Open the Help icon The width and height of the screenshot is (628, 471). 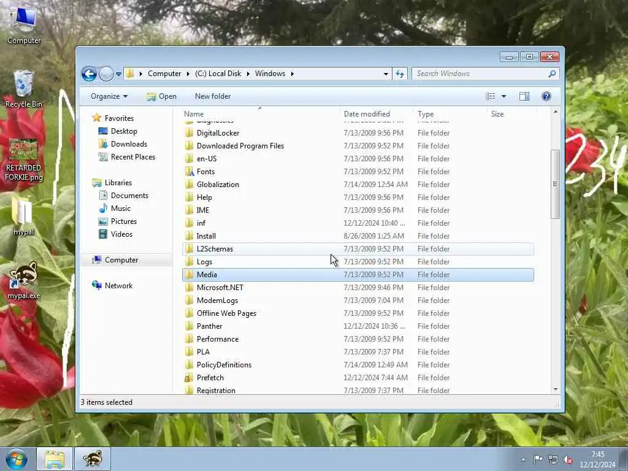click(x=546, y=96)
